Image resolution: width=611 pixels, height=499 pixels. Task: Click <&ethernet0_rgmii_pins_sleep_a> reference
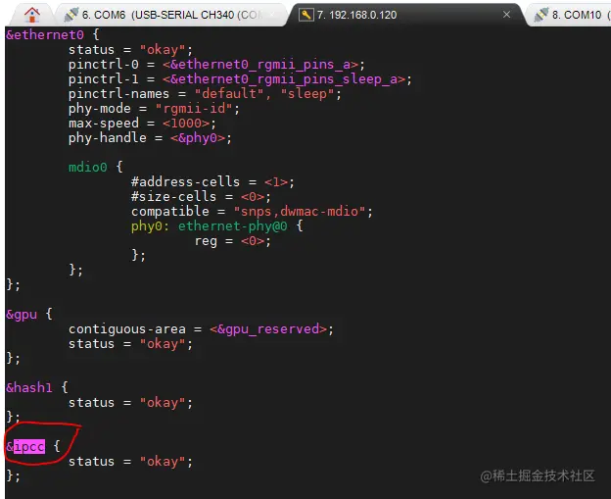284,79
